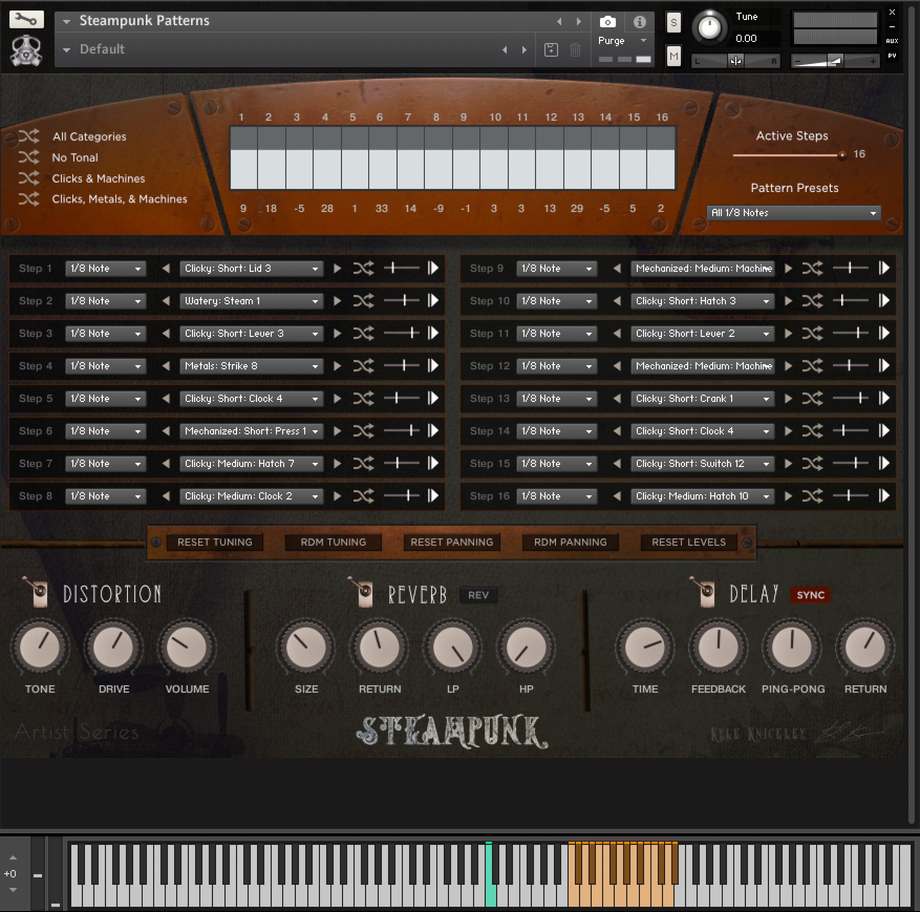Adjust the instrument volume slider

835,61
